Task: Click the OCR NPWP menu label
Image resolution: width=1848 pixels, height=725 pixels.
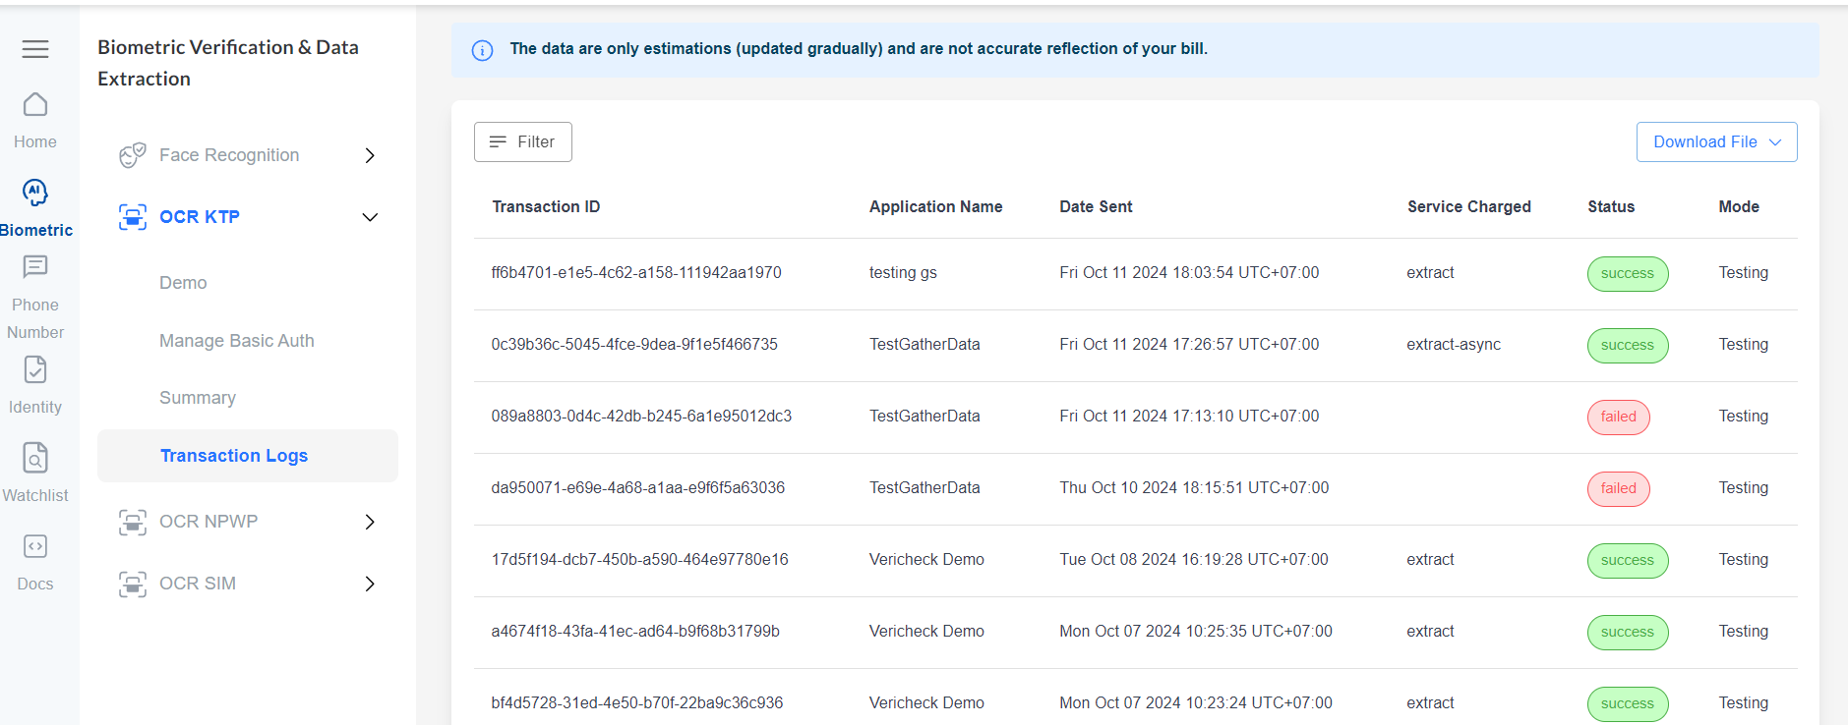Action: [209, 522]
